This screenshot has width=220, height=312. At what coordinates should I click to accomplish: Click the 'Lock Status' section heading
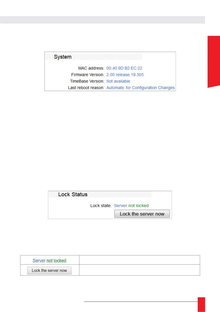click(x=73, y=194)
